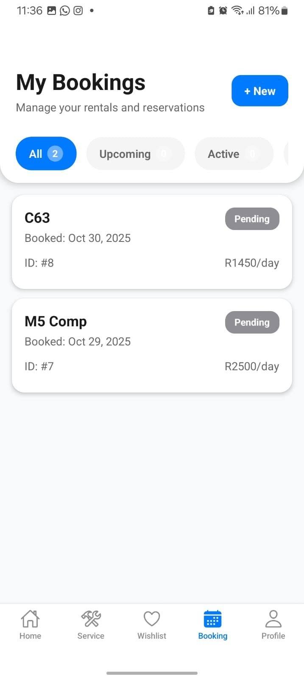Switch to the Upcoming filter

[x=135, y=154]
